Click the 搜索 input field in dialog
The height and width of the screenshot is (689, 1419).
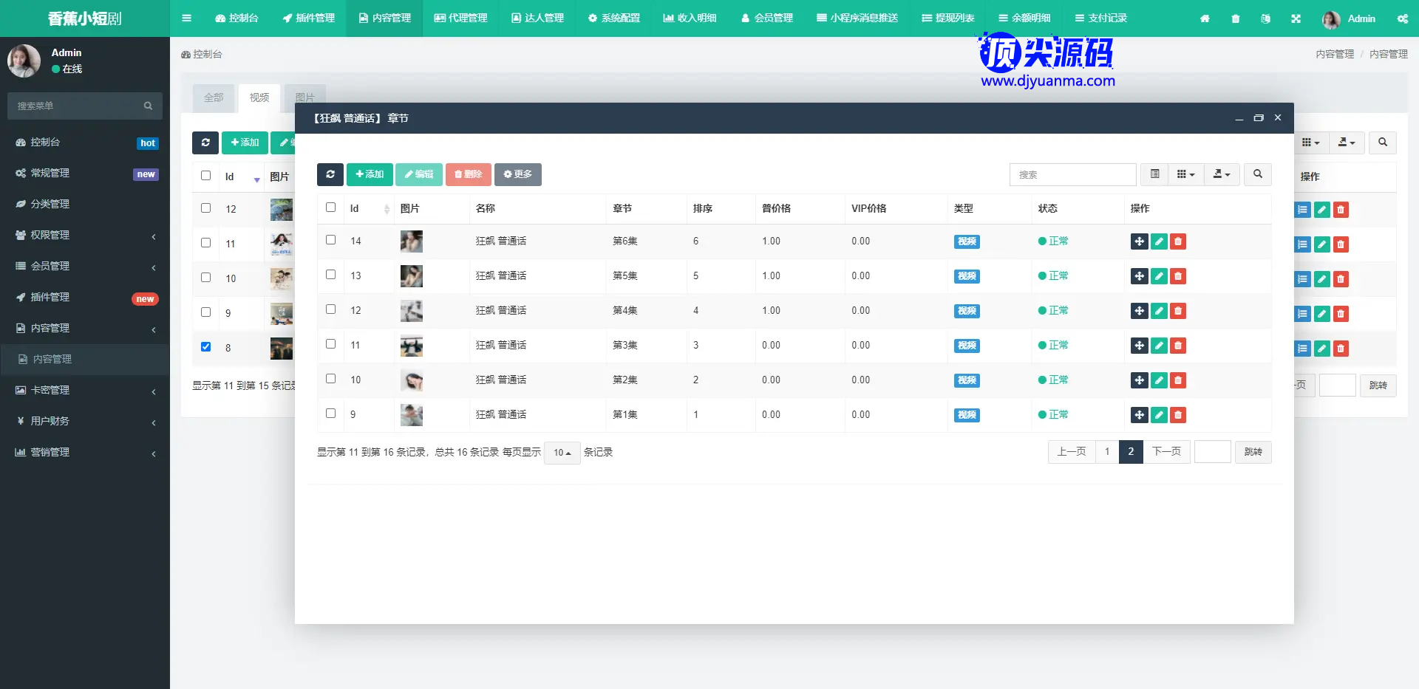pyautogui.click(x=1072, y=174)
